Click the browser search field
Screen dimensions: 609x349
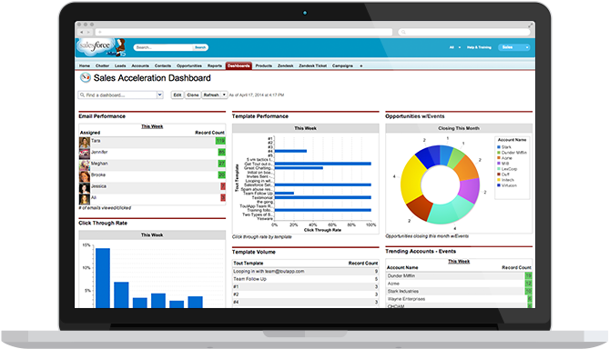464,32
